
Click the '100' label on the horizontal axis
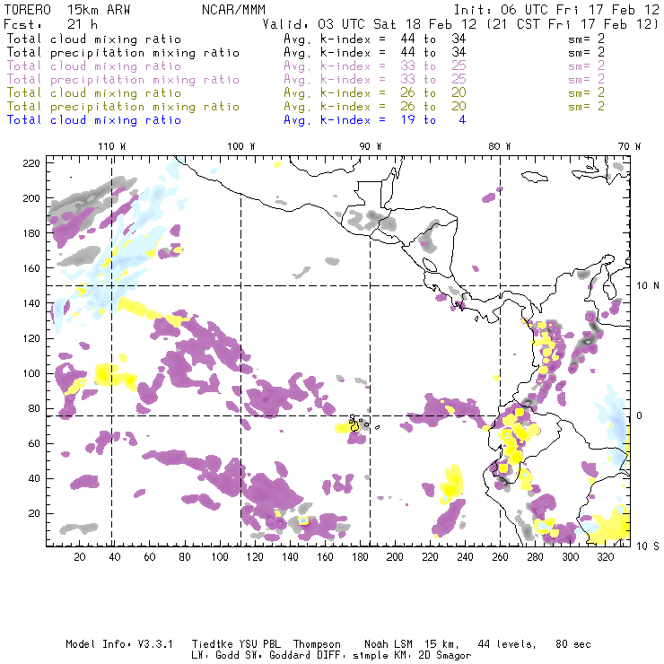220,557
